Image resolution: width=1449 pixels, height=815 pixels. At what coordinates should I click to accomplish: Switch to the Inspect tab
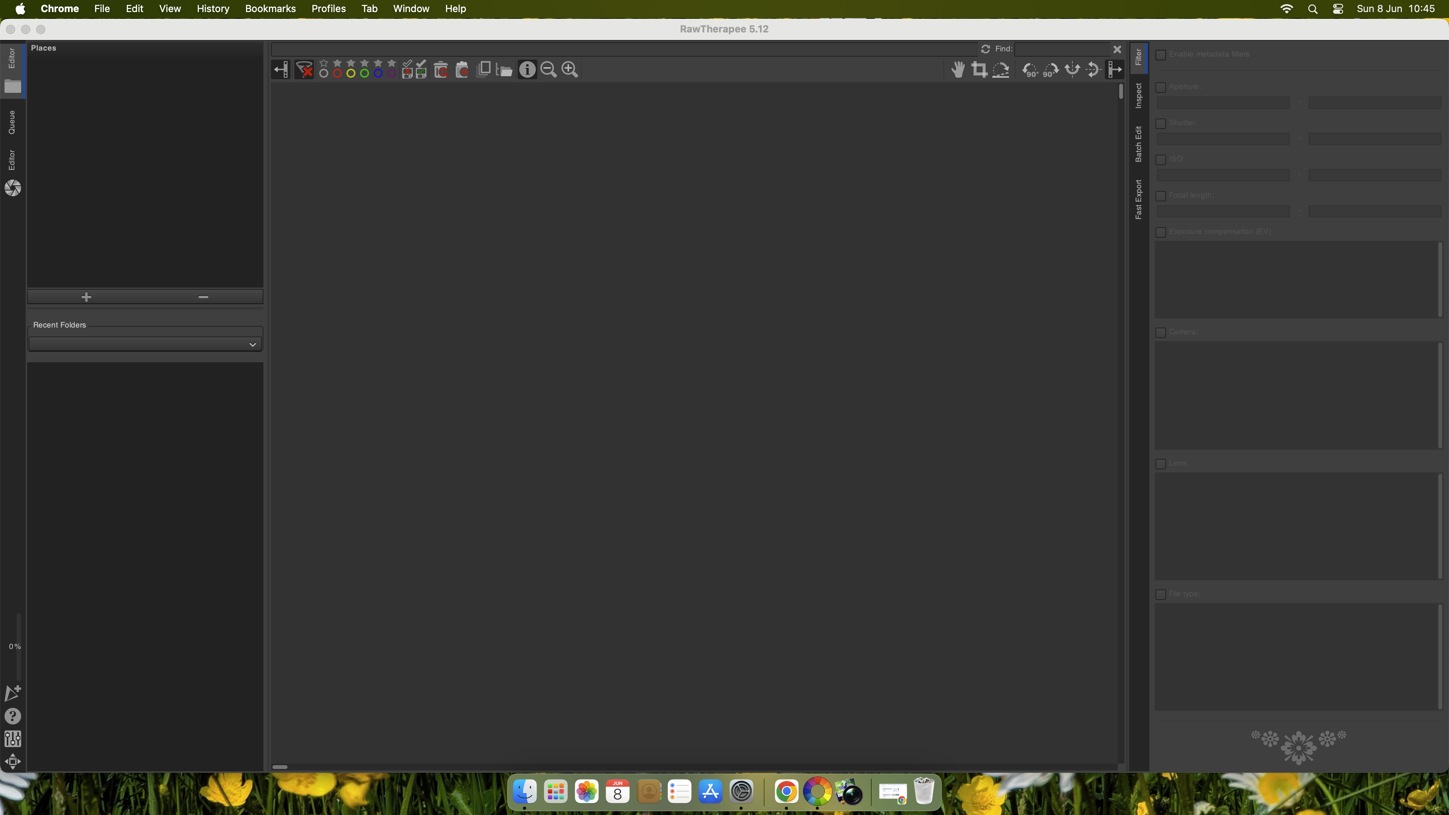click(1138, 95)
